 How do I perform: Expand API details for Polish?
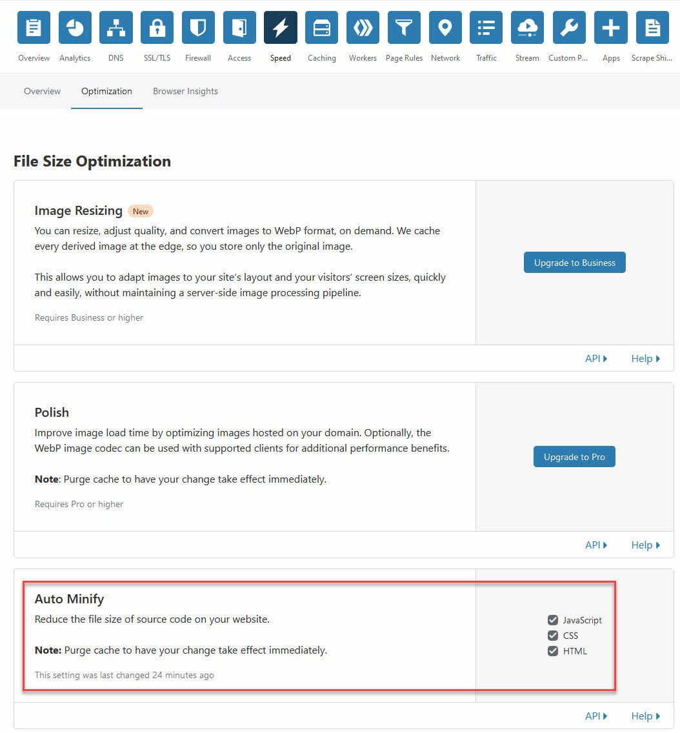click(596, 545)
